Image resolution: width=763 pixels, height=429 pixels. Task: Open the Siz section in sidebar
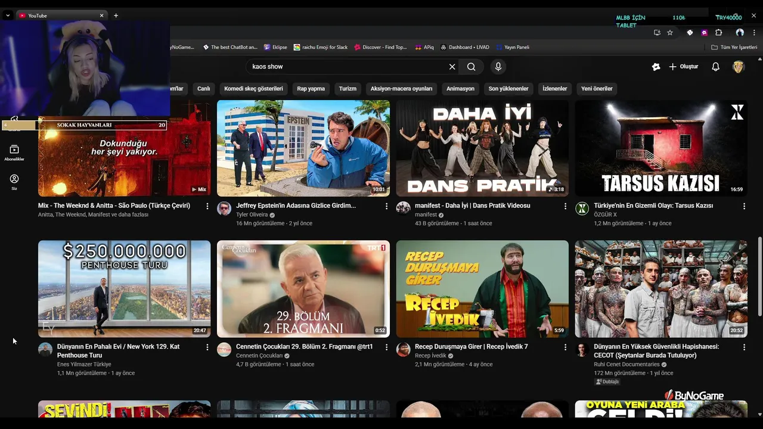(x=14, y=182)
